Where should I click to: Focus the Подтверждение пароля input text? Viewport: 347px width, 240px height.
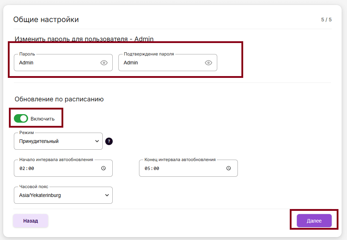tap(162, 63)
